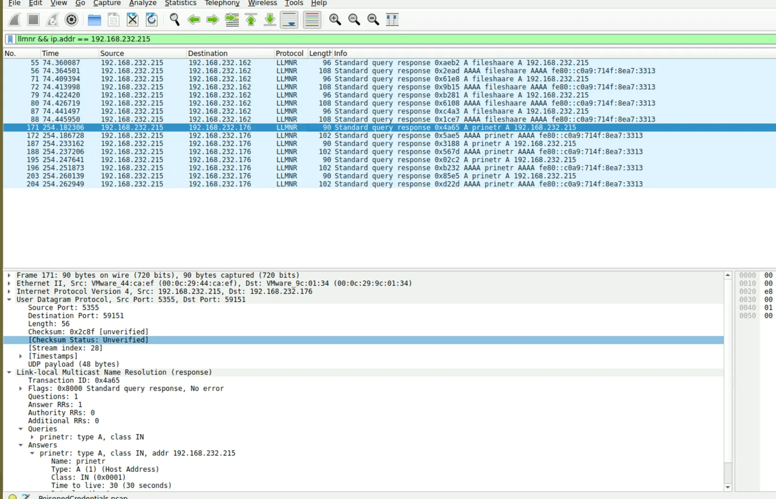This screenshot has width=776, height=499.
Task: Zoom in on packet text
Action: [335, 20]
